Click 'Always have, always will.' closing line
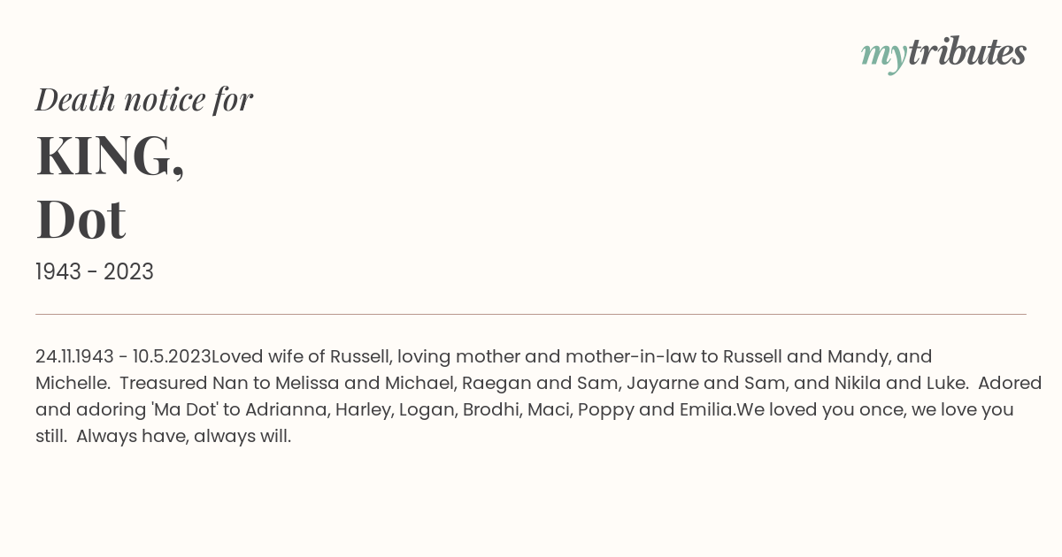 pos(183,436)
